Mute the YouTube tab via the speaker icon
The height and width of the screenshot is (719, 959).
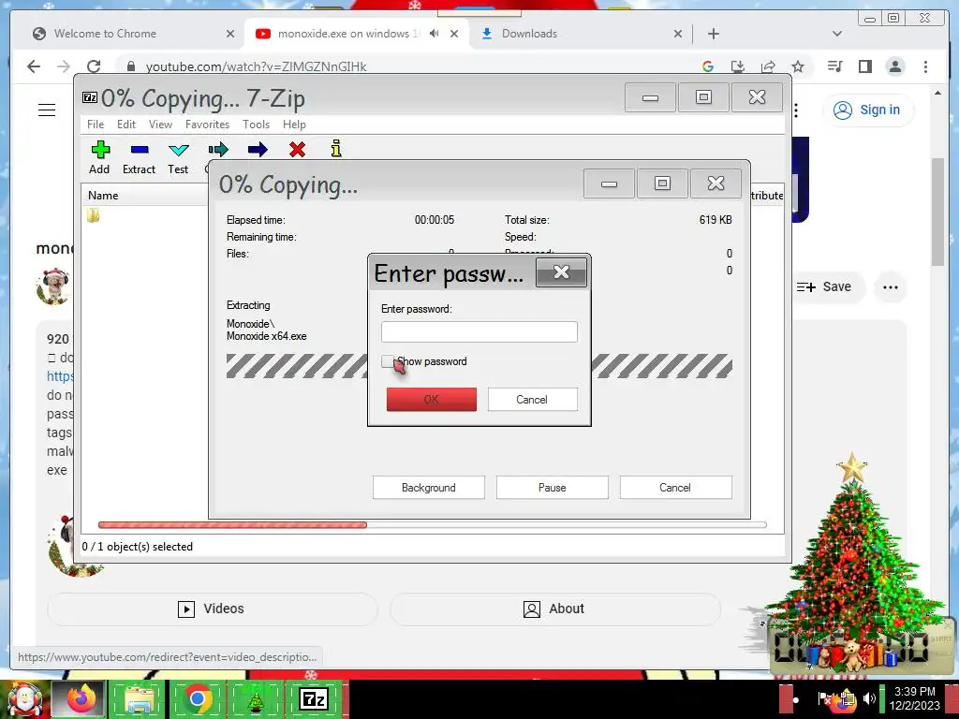(x=434, y=34)
